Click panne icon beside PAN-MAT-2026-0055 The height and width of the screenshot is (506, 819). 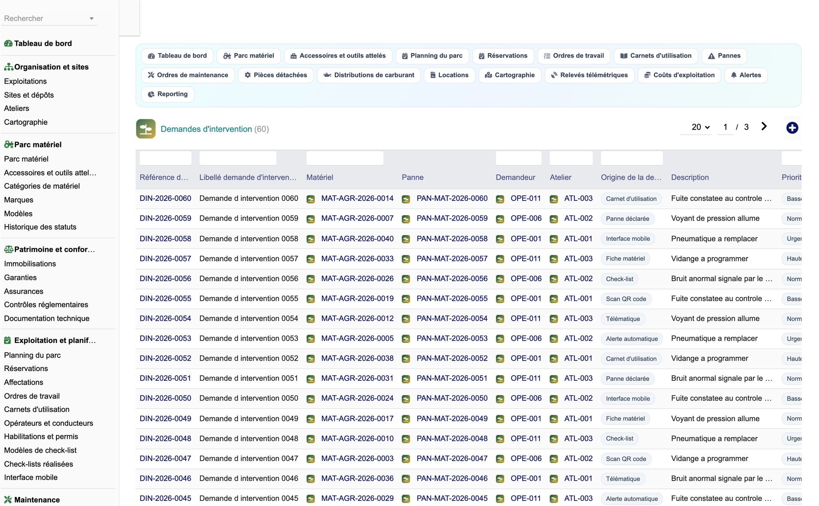[x=406, y=299]
